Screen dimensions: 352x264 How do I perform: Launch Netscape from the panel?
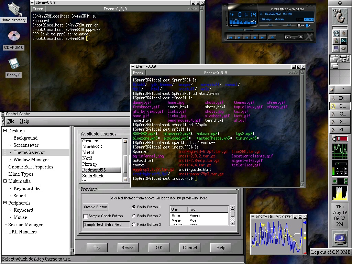343,41
